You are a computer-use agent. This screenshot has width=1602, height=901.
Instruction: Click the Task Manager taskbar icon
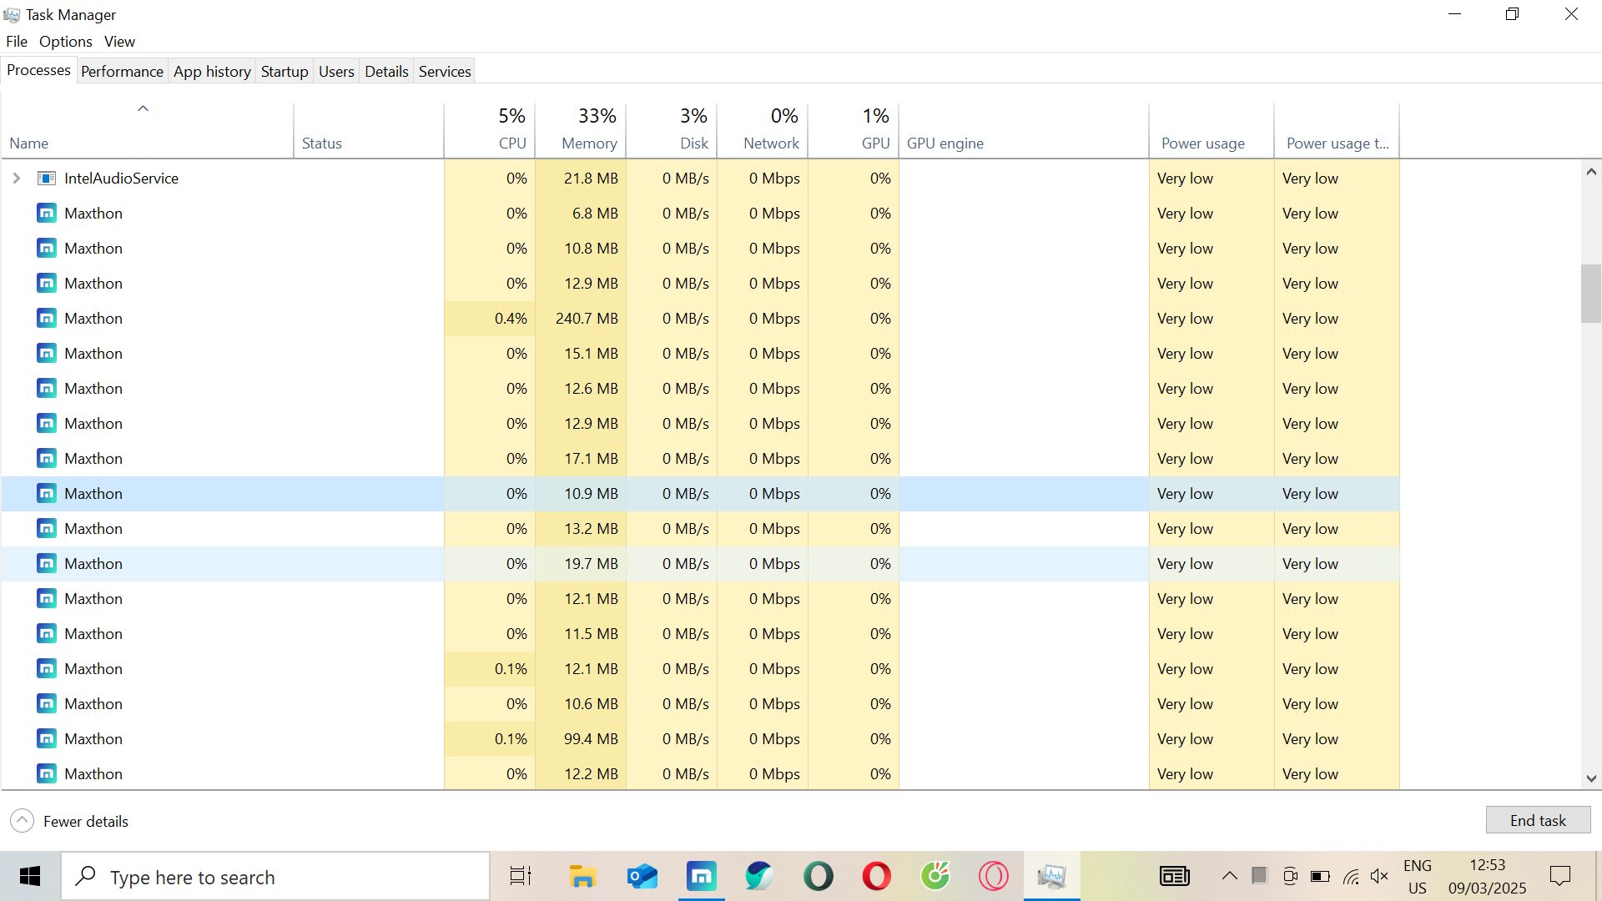coord(1052,876)
